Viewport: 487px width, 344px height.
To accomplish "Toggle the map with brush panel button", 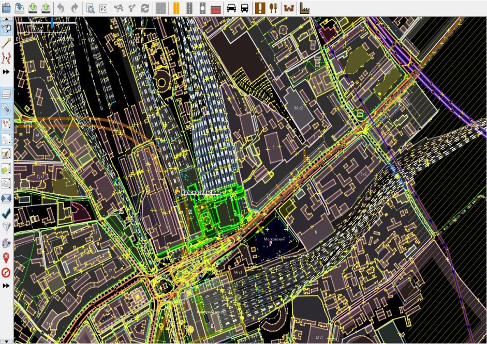I will (6, 154).
